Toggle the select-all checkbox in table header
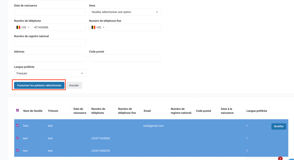This screenshot has width=294, height=160. click(18, 110)
